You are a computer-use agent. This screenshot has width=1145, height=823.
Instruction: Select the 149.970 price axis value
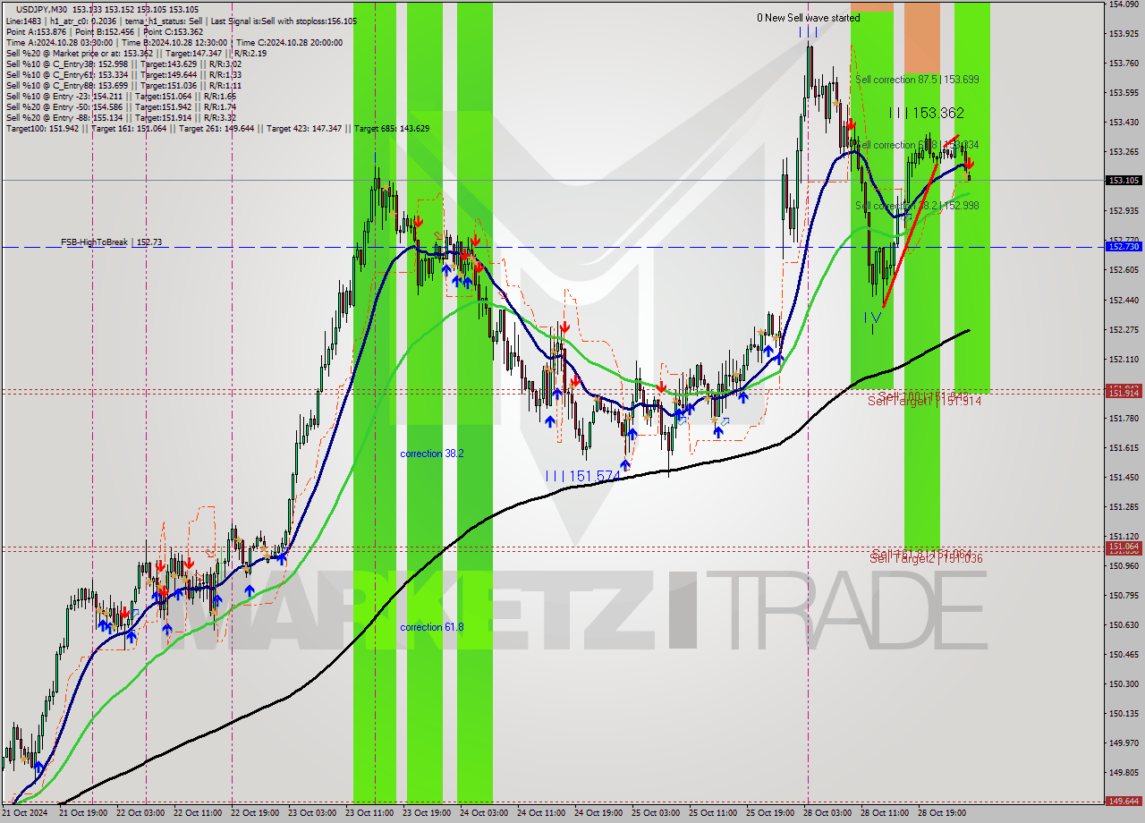(x=1124, y=742)
